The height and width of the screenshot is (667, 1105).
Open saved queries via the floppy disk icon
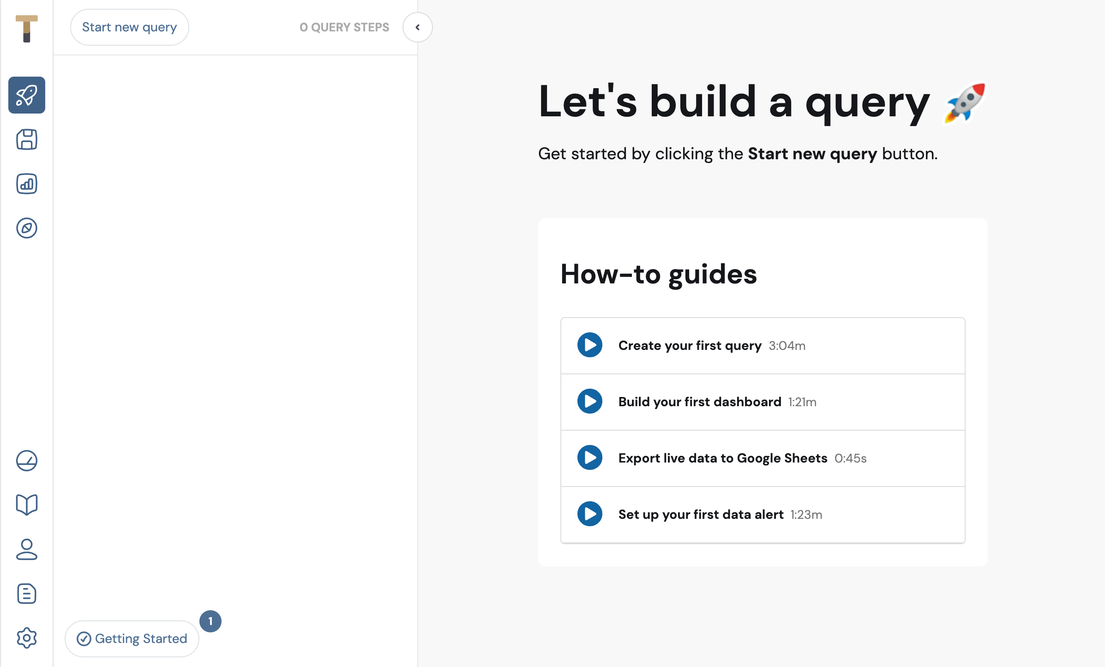(x=26, y=139)
